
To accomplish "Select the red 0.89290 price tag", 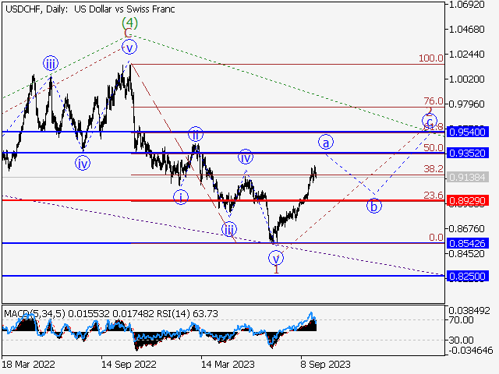I will [x=468, y=201].
